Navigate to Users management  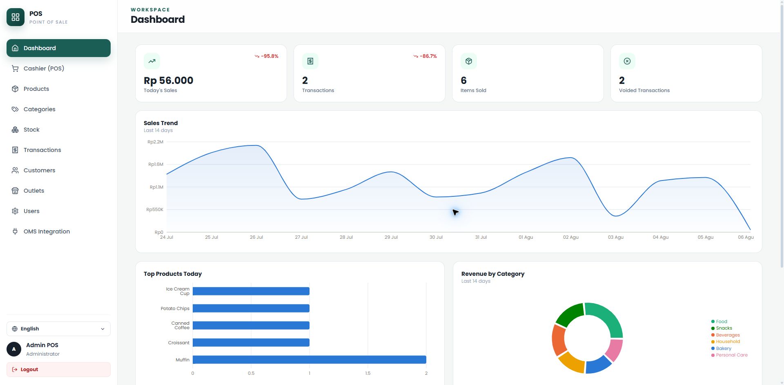(x=58, y=211)
